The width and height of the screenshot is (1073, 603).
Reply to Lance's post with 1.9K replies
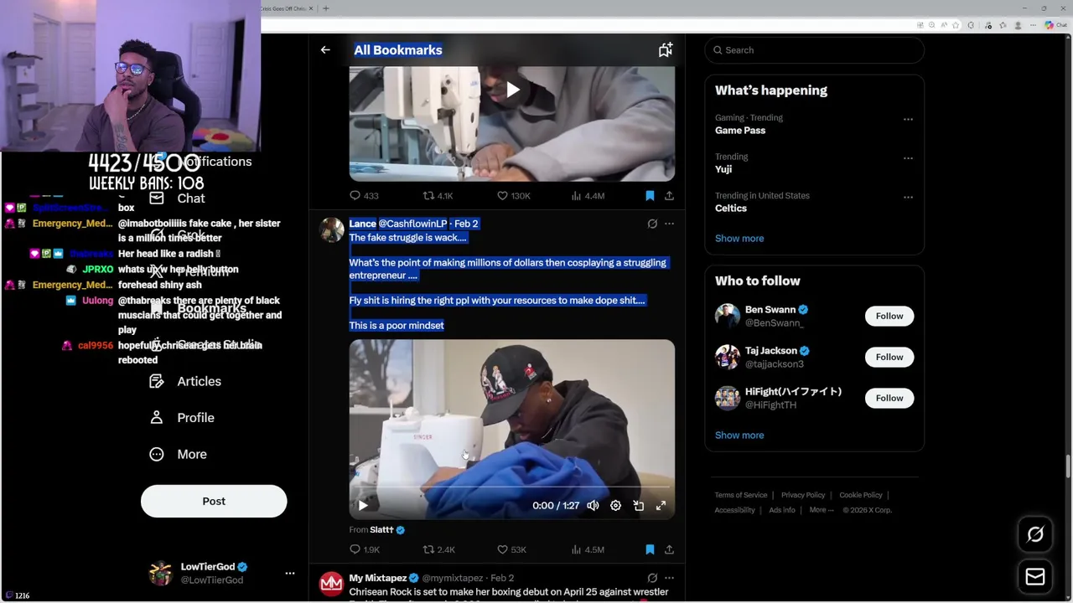[x=364, y=550]
